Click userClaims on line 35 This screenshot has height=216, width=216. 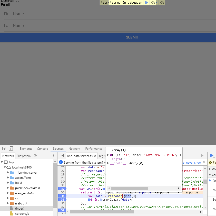click(111, 200)
